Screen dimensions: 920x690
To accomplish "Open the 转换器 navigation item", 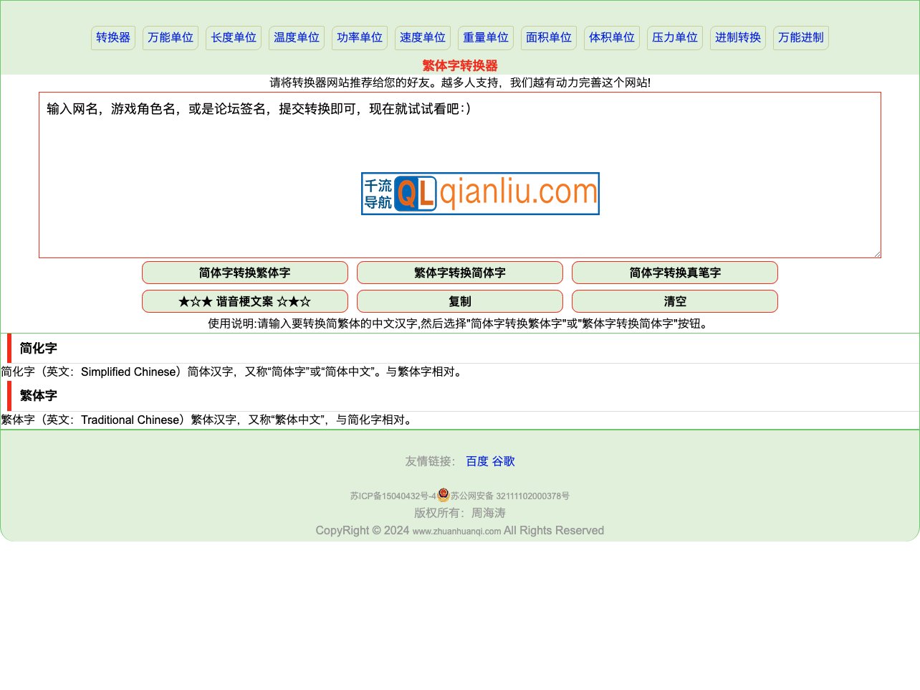I will click(112, 37).
